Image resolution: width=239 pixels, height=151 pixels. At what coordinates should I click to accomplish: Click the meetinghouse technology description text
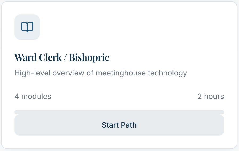[101, 73]
